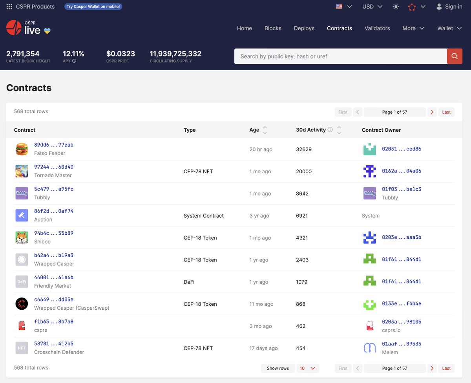Expand the Wallet menu
This screenshot has width=471, height=383.
point(449,28)
